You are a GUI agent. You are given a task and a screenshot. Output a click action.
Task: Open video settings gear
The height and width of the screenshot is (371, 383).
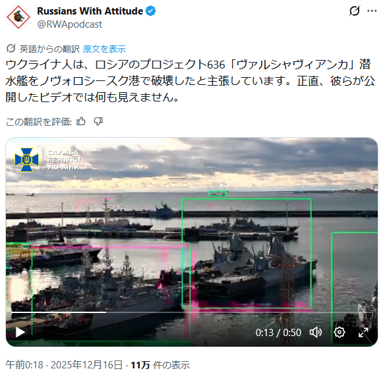click(339, 332)
